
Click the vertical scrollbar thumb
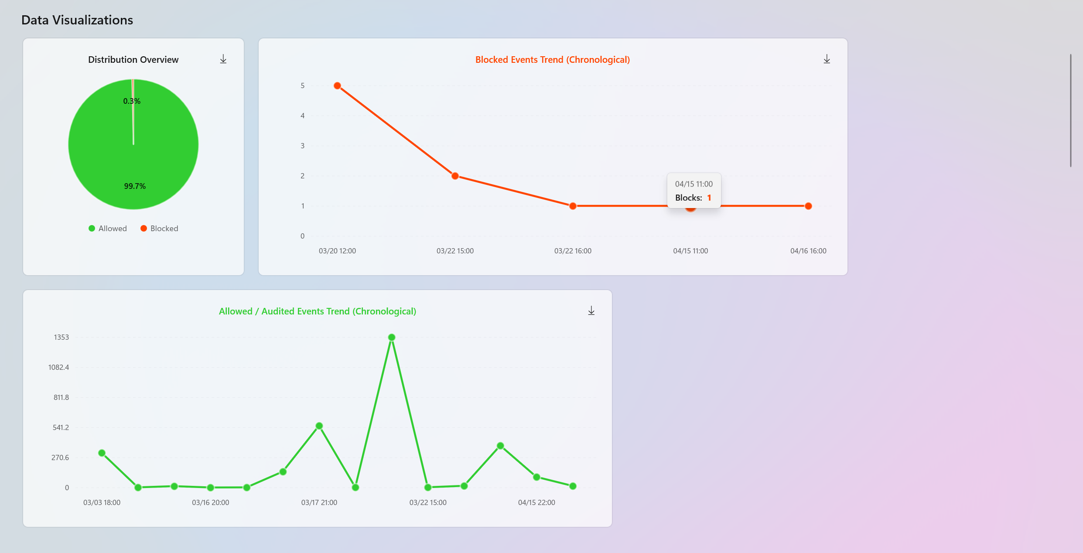pyautogui.click(x=1070, y=110)
